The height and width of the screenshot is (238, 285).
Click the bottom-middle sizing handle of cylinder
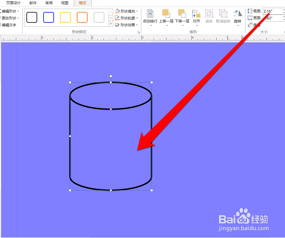[111, 190]
